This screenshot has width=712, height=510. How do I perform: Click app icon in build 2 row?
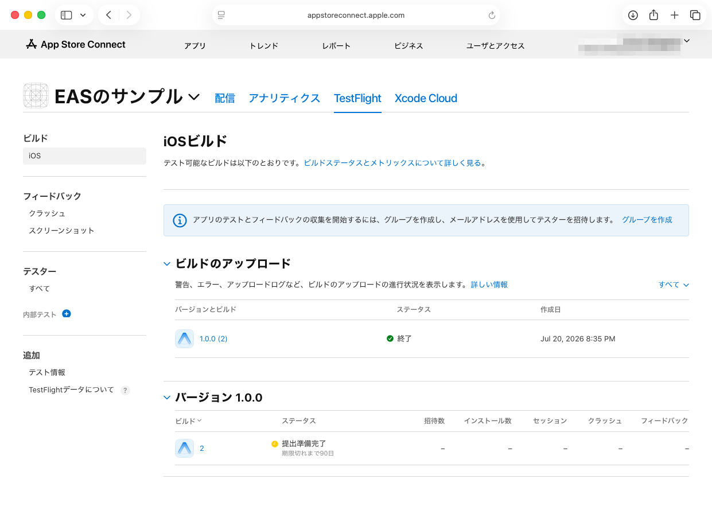184,448
